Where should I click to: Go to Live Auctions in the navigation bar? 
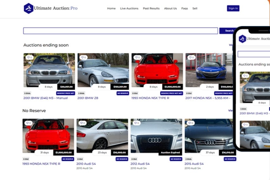pyautogui.click(x=129, y=9)
